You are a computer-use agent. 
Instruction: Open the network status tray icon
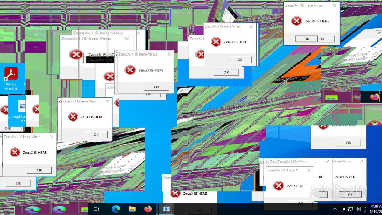pos(350,209)
